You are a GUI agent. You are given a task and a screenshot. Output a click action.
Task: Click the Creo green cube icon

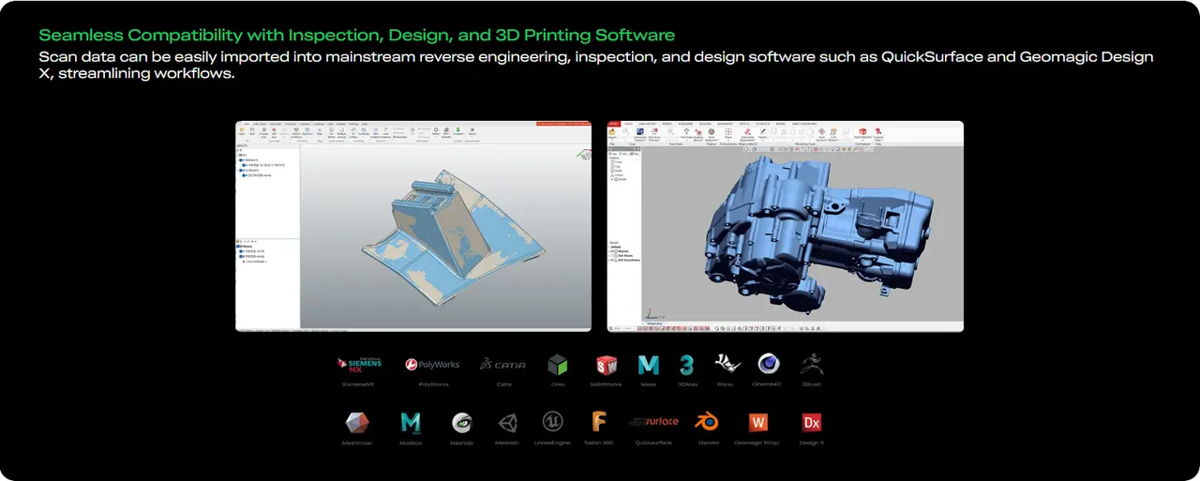(x=558, y=365)
